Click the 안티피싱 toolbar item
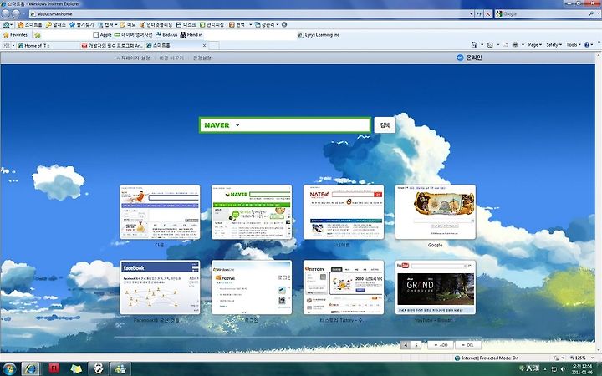Screen dimensions: 602x376 (212, 24)
